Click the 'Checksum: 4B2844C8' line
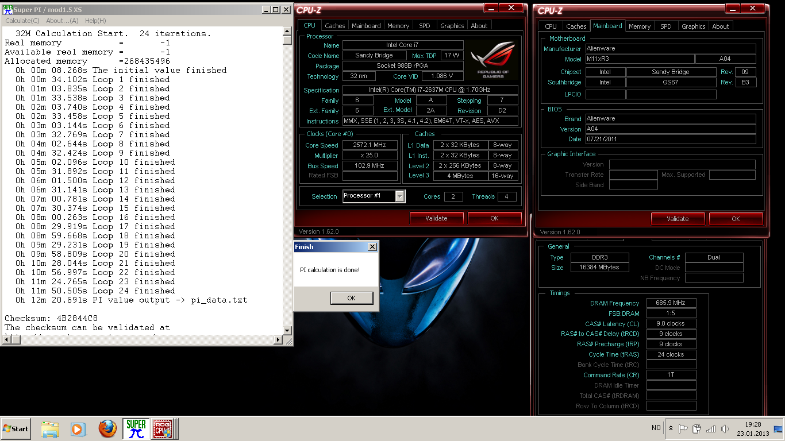This screenshot has height=441, width=785. (x=51, y=318)
